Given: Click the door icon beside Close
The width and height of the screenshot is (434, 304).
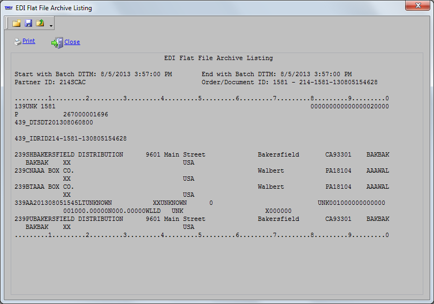Looking at the screenshot, I should 57,43.
